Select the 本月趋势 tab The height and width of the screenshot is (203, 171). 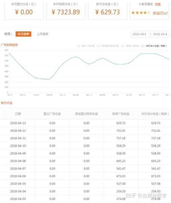23,34
